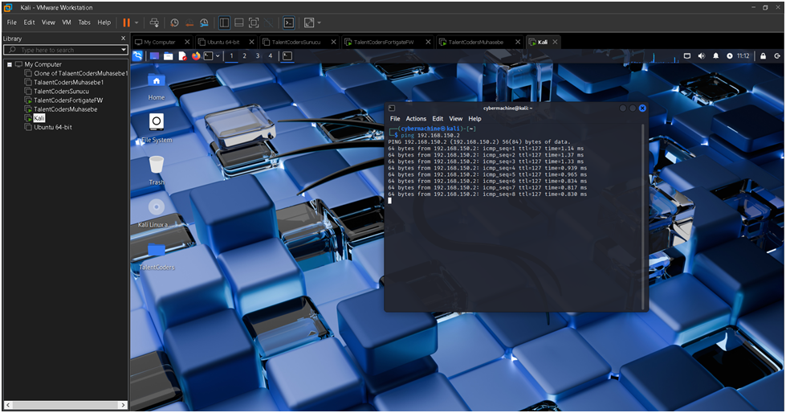Open the Home desktop icon
Screen dimensions: 786x413
pos(157,86)
